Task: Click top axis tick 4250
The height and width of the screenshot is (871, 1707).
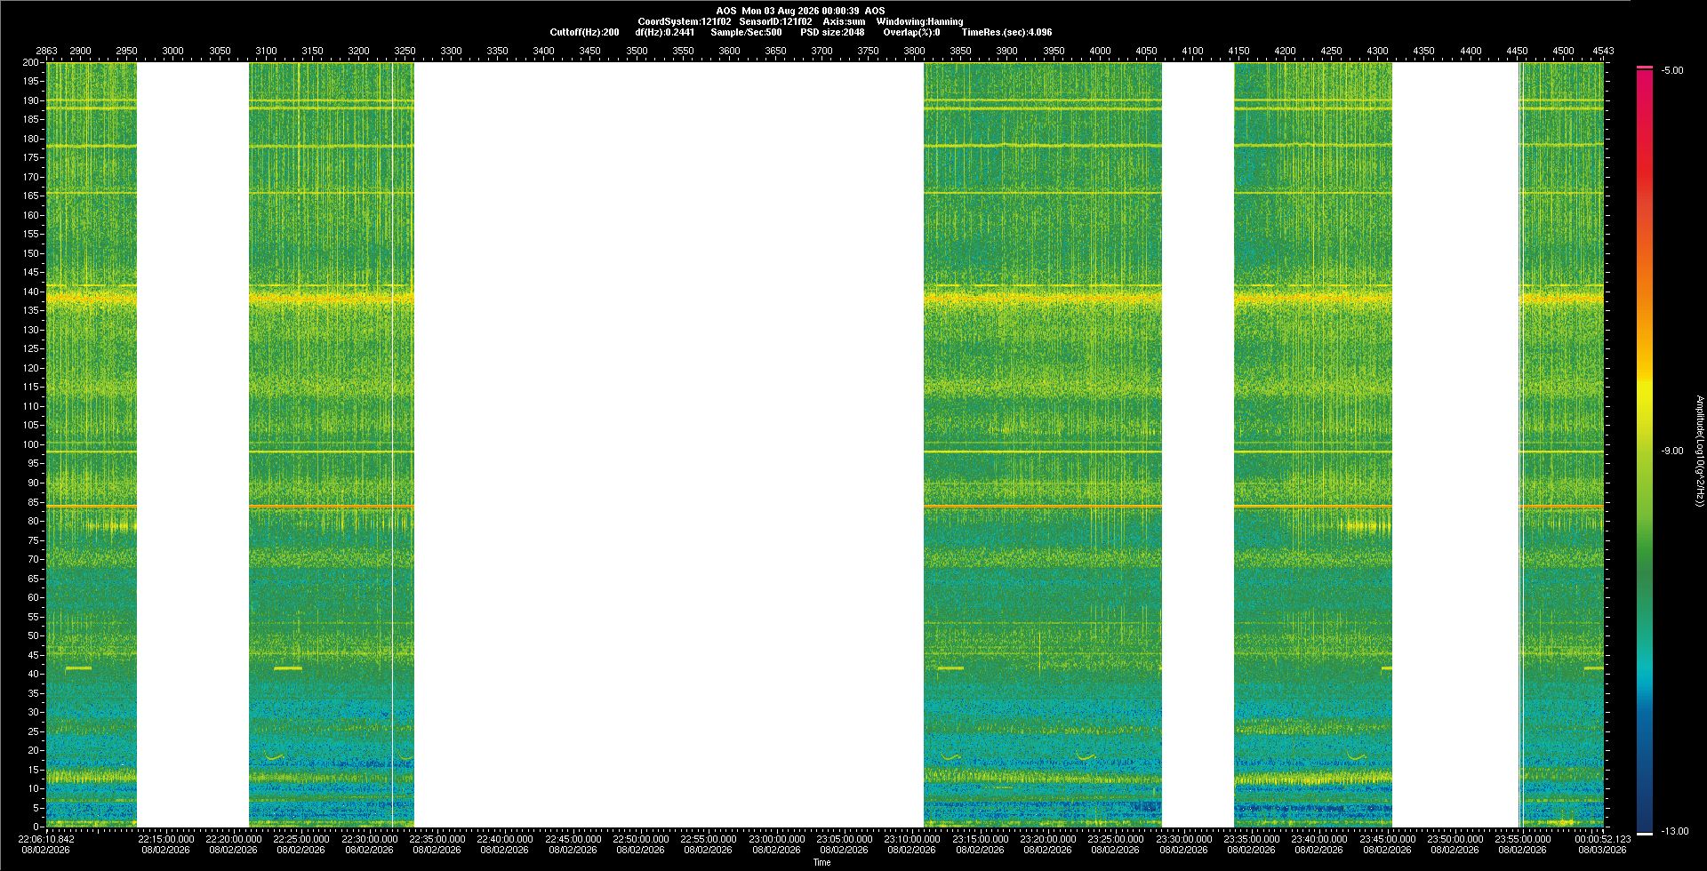Action: click(x=1331, y=51)
